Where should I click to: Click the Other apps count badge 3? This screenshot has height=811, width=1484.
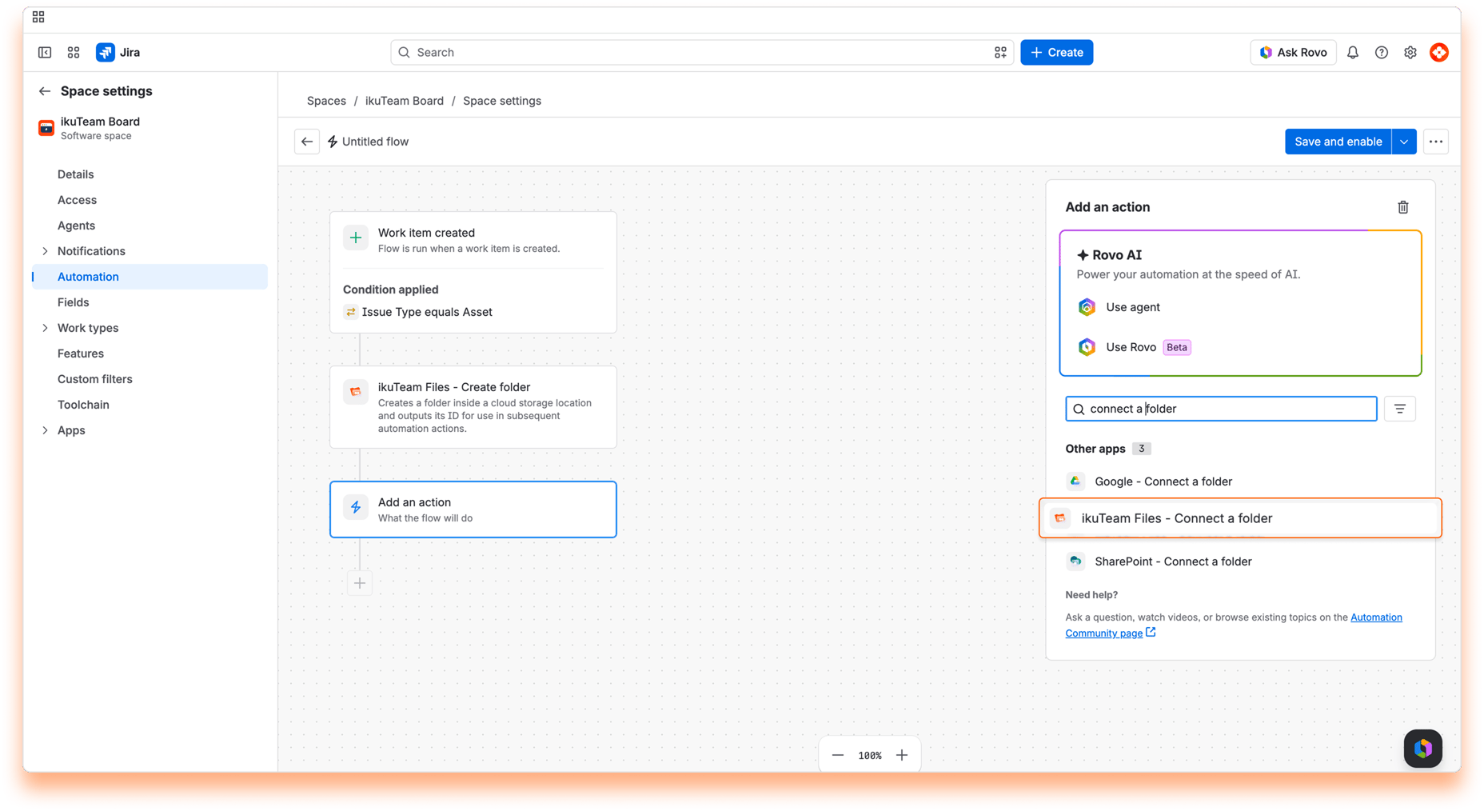(1141, 449)
